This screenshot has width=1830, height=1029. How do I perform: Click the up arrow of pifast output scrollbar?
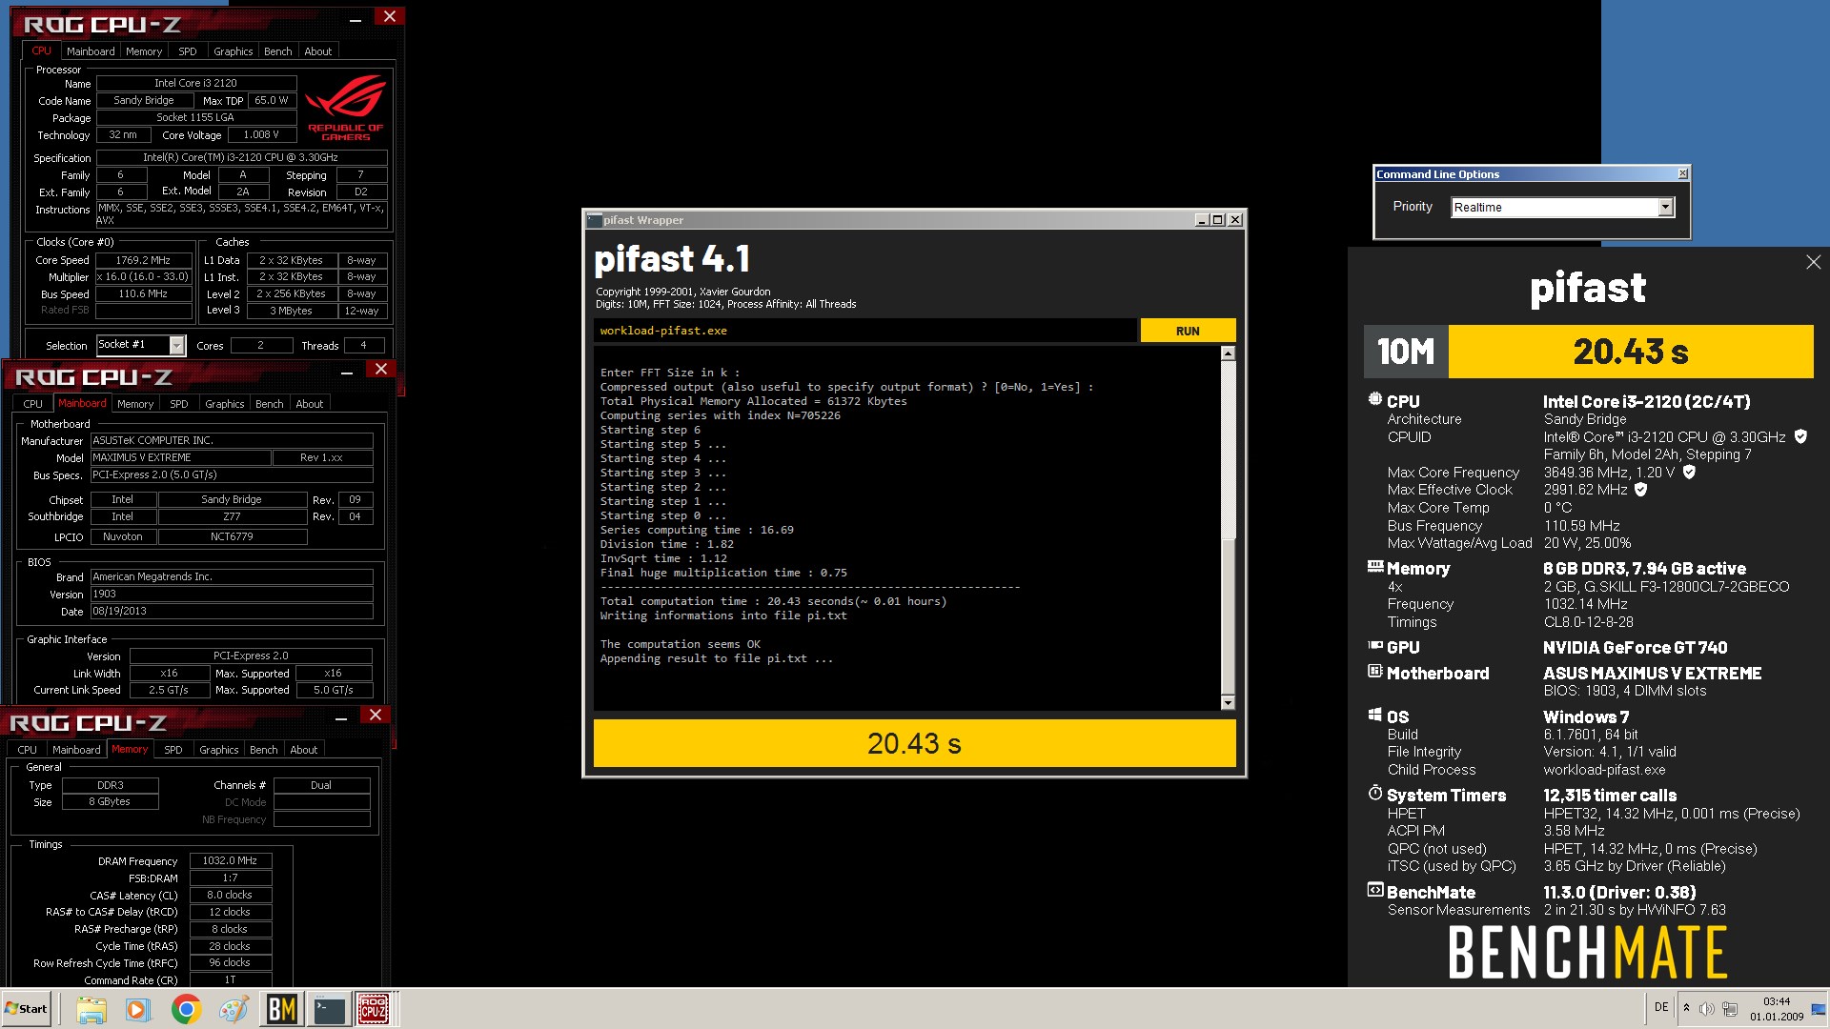click(1228, 353)
